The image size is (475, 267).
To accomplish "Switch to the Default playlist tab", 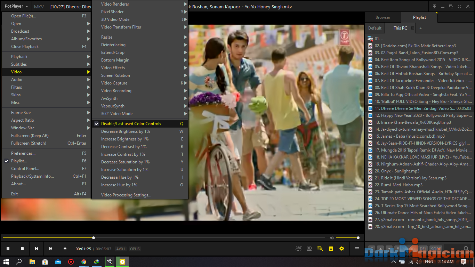I will [x=375, y=28].
